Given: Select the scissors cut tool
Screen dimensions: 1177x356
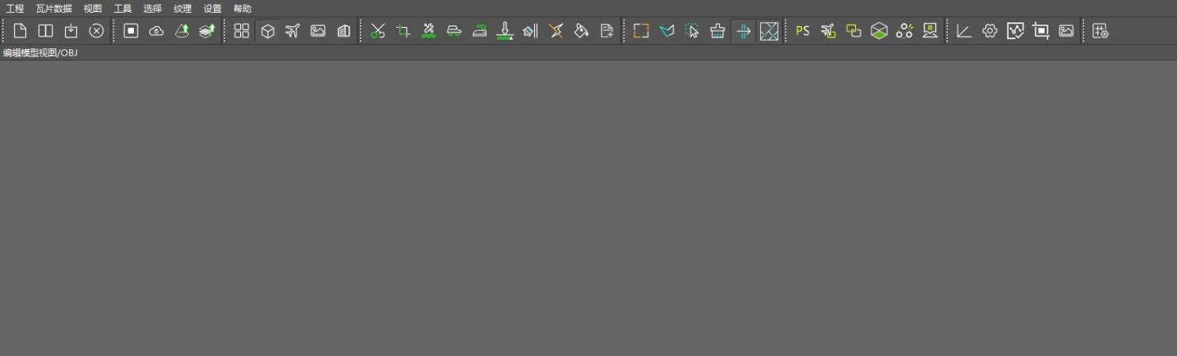Looking at the screenshot, I should tap(378, 31).
